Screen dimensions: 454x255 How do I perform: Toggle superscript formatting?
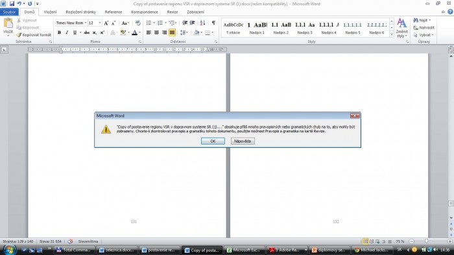(x=102, y=32)
